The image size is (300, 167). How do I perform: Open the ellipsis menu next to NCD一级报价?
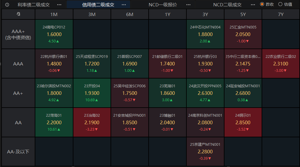tap(188, 5)
